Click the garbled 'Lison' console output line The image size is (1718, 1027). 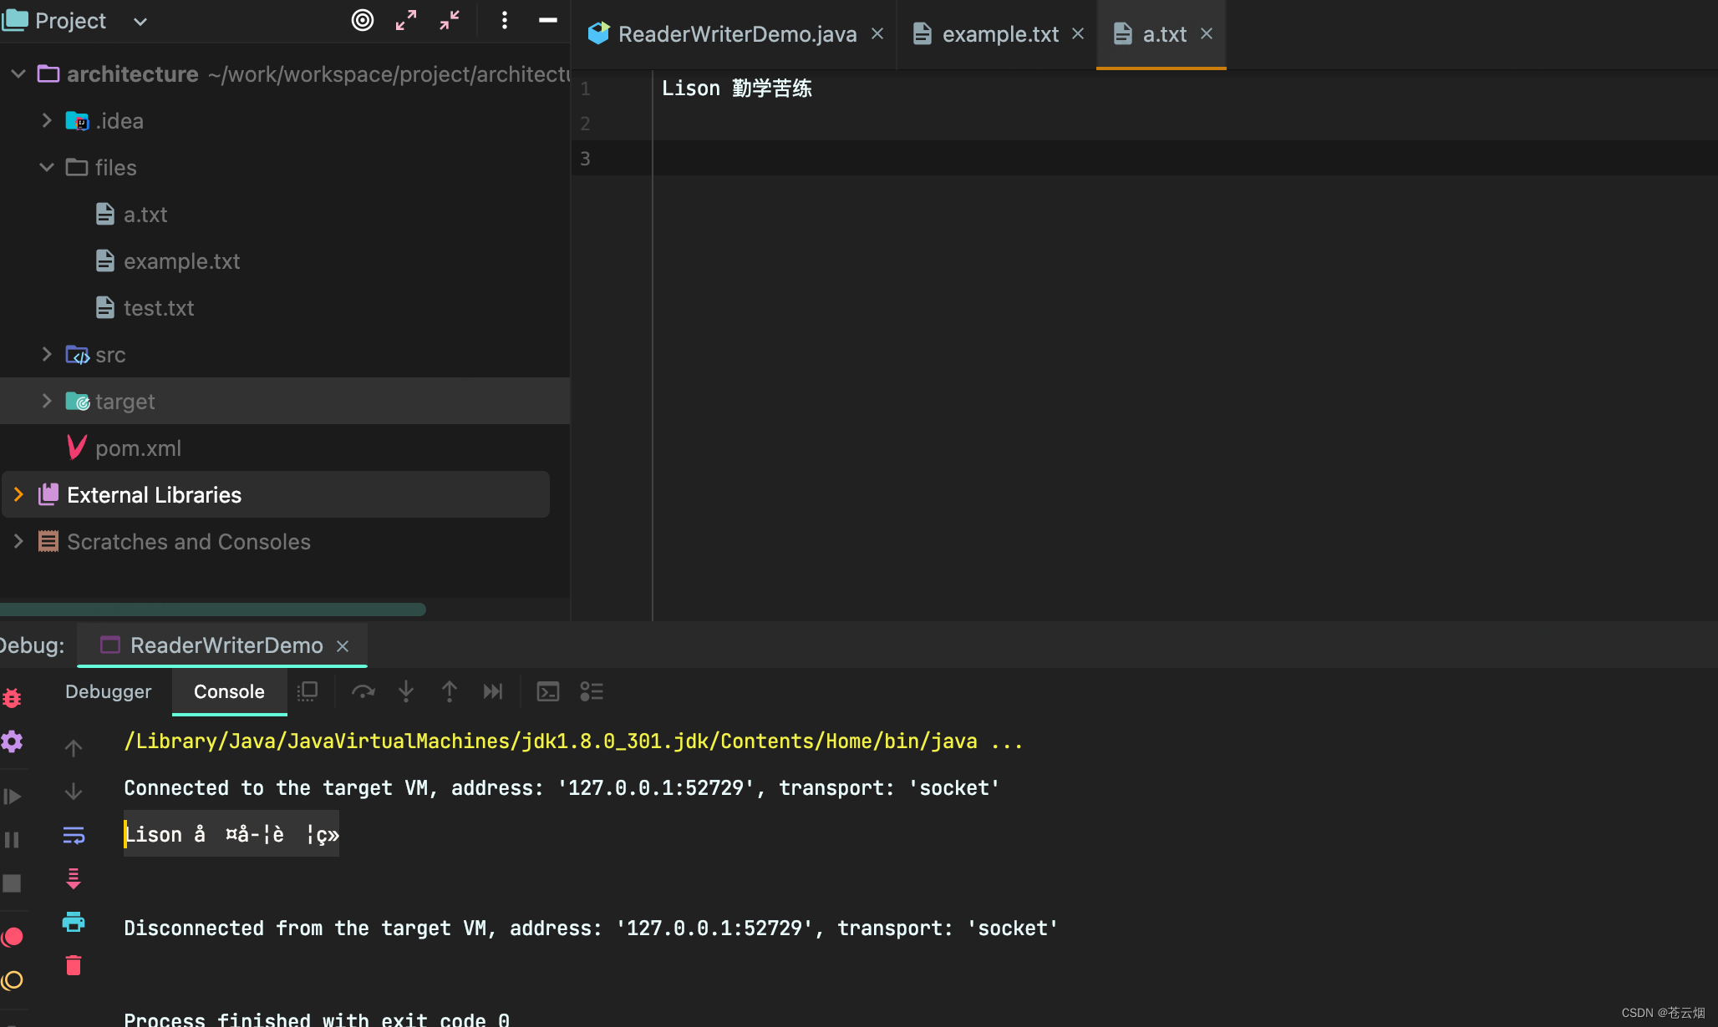(231, 834)
